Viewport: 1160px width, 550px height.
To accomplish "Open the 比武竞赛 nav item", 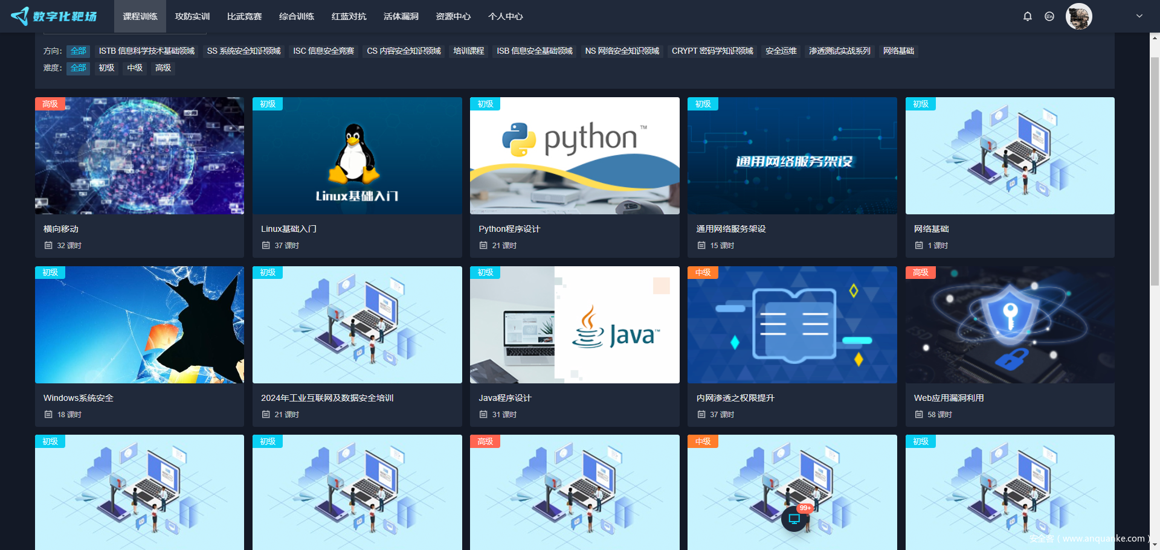I will (x=245, y=16).
